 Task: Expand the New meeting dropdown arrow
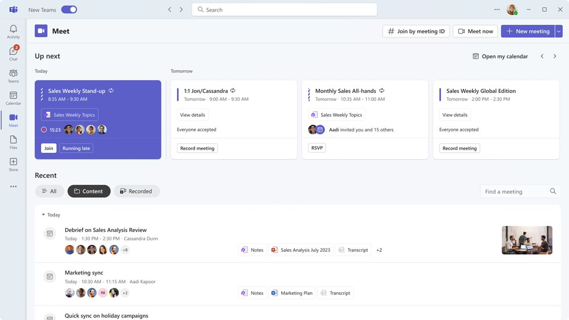tap(558, 31)
